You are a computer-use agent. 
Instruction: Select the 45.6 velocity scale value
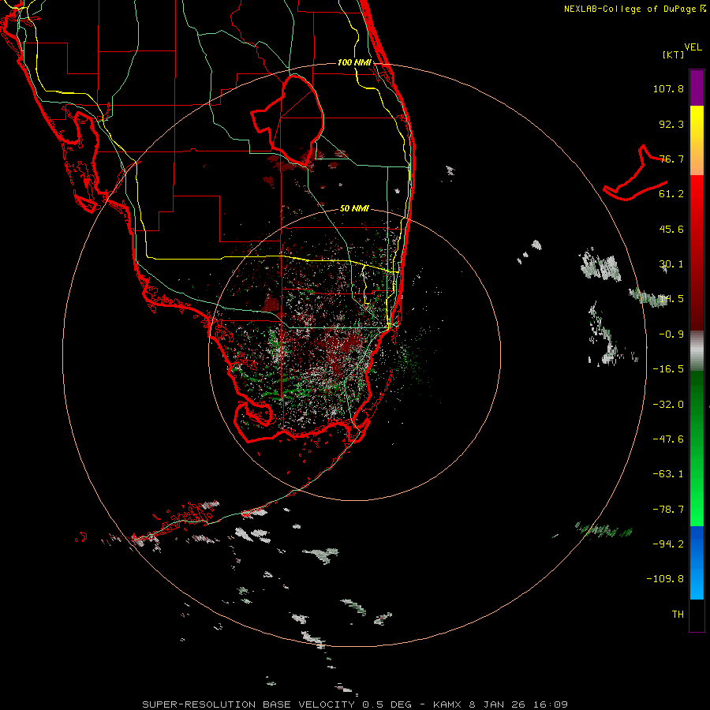coord(671,229)
